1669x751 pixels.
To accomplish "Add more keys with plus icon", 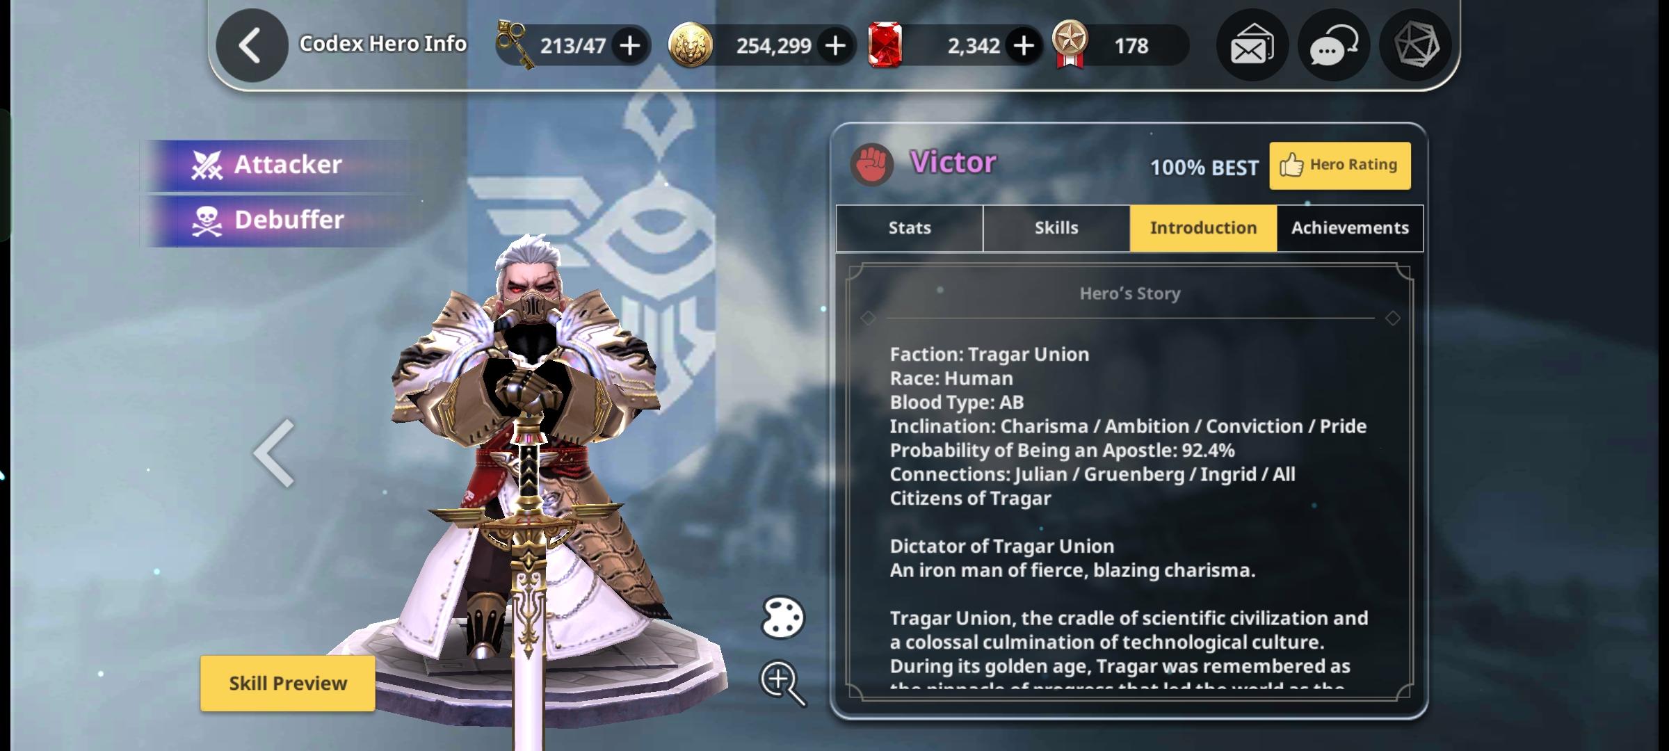I will pyautogui.click(x=629, y=46).
